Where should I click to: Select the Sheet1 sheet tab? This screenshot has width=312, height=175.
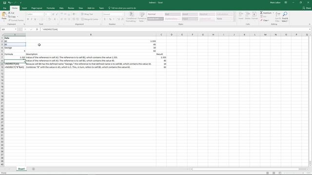tap(21, 169)
